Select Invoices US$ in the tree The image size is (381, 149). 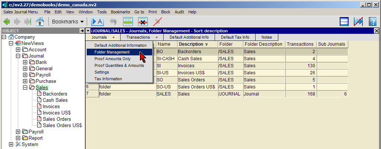[57, 113]
